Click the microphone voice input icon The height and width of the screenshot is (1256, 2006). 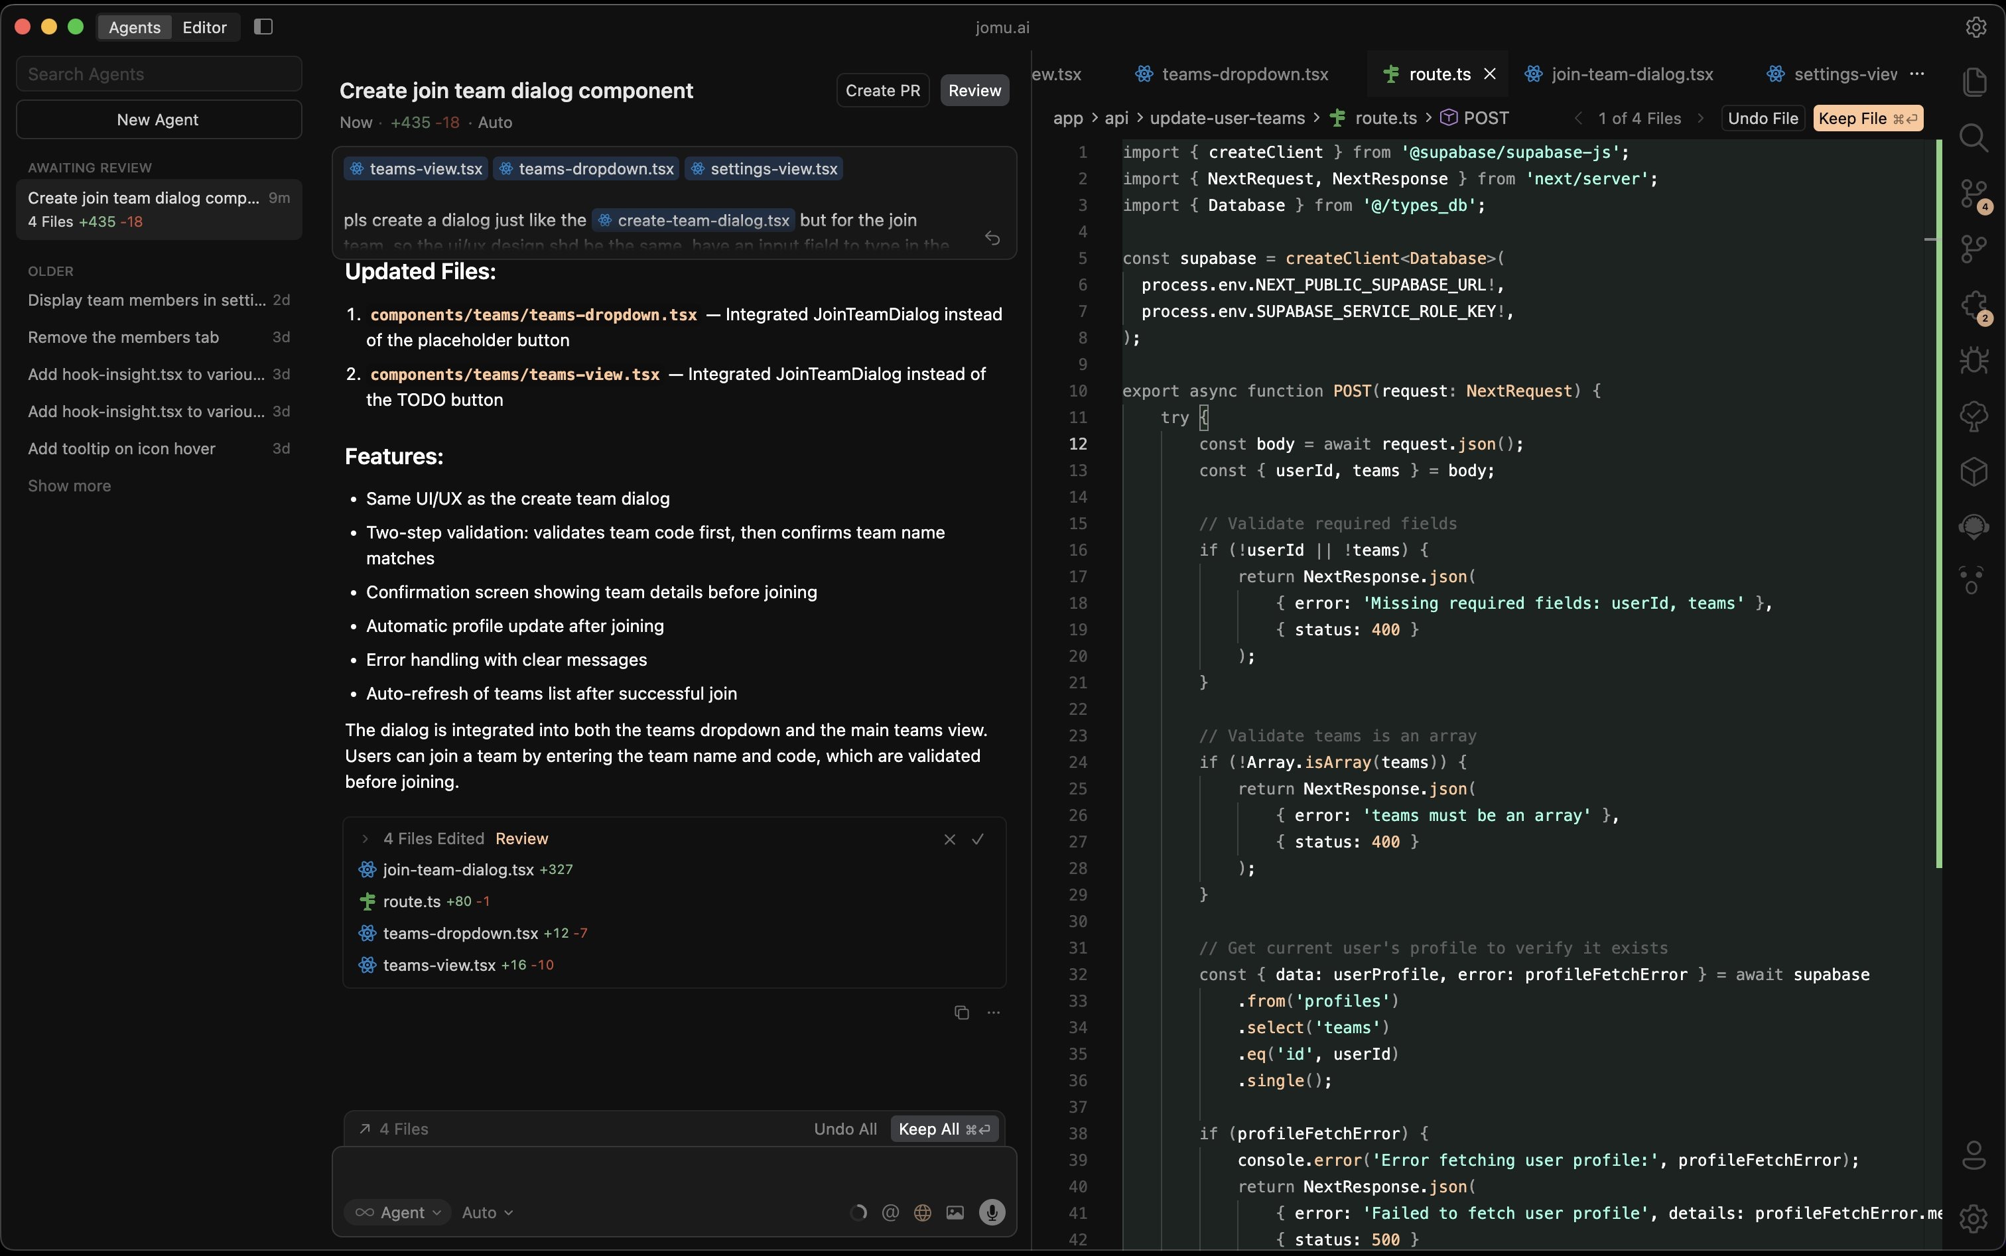pyautogui.click(x=991, y=1212)
